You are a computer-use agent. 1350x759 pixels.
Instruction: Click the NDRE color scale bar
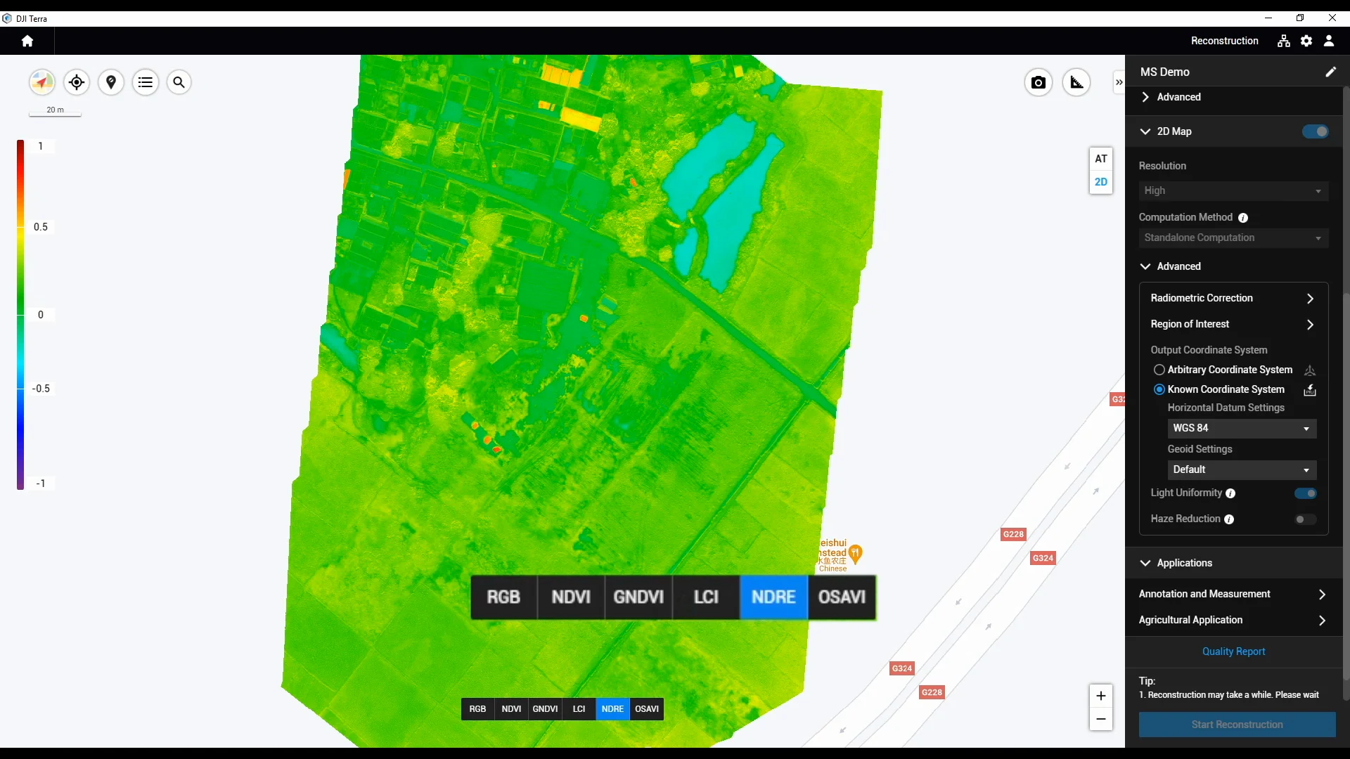click(20, 315)
